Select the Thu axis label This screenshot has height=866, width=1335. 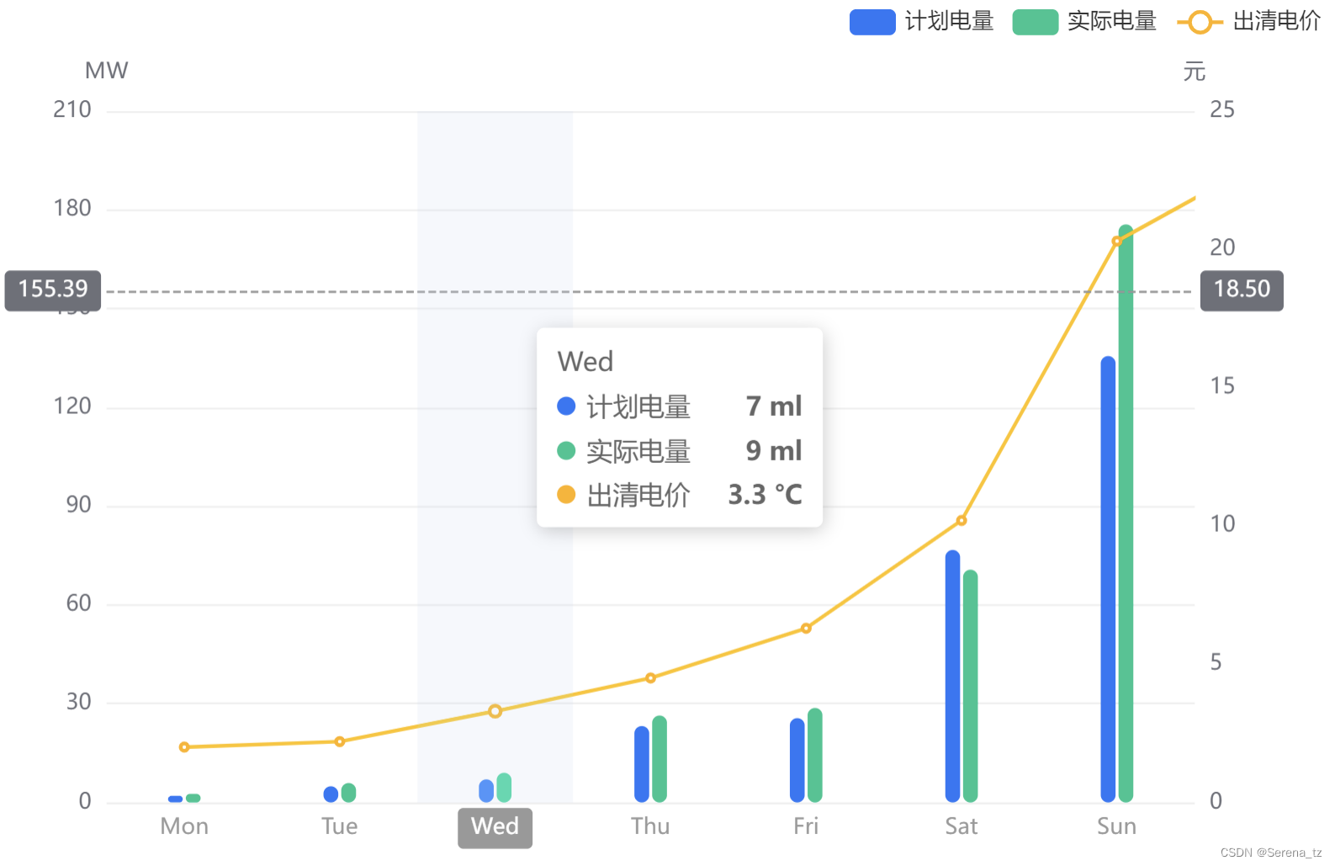(x=650, y=826)
